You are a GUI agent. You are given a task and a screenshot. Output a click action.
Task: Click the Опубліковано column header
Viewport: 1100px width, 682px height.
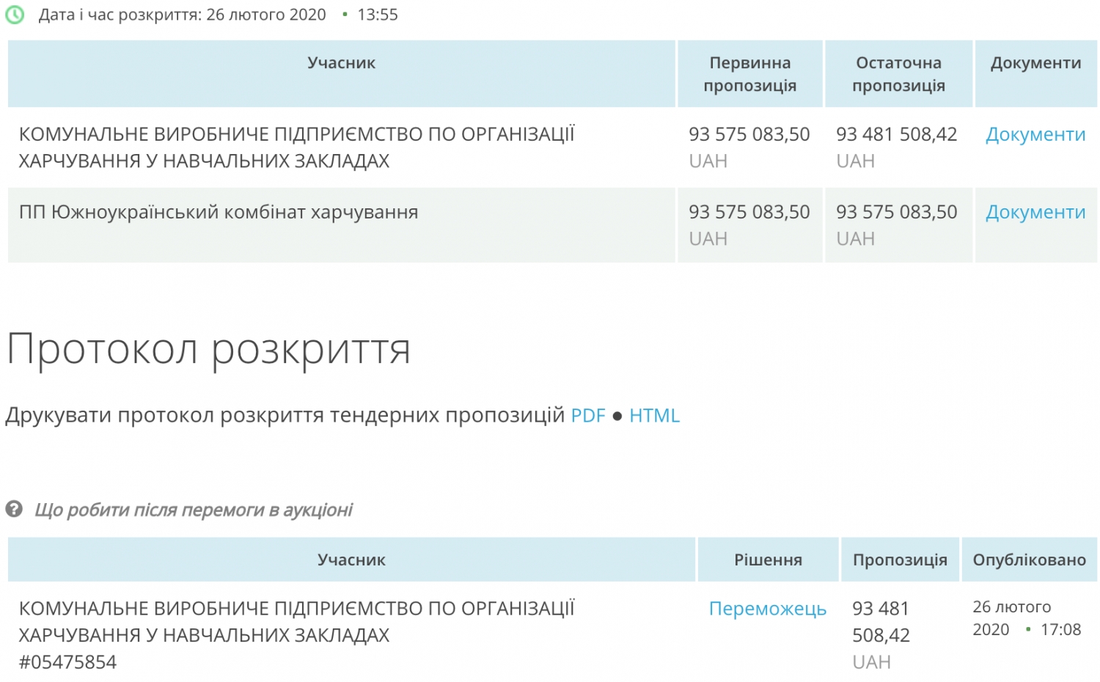tap(1029, 560)
